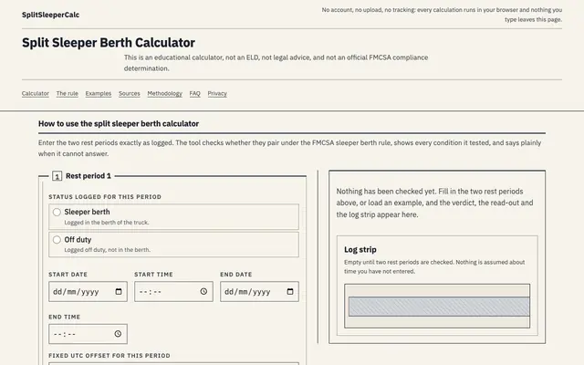Go to the Calculator nav link

pos(36,93)
